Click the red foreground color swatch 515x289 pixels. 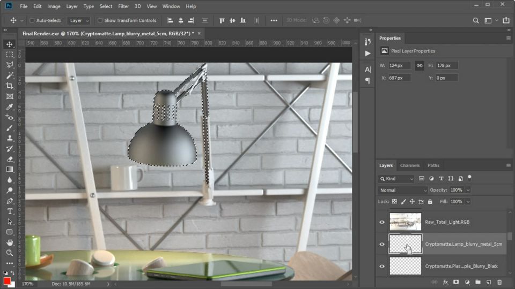[x=7, y=281]
